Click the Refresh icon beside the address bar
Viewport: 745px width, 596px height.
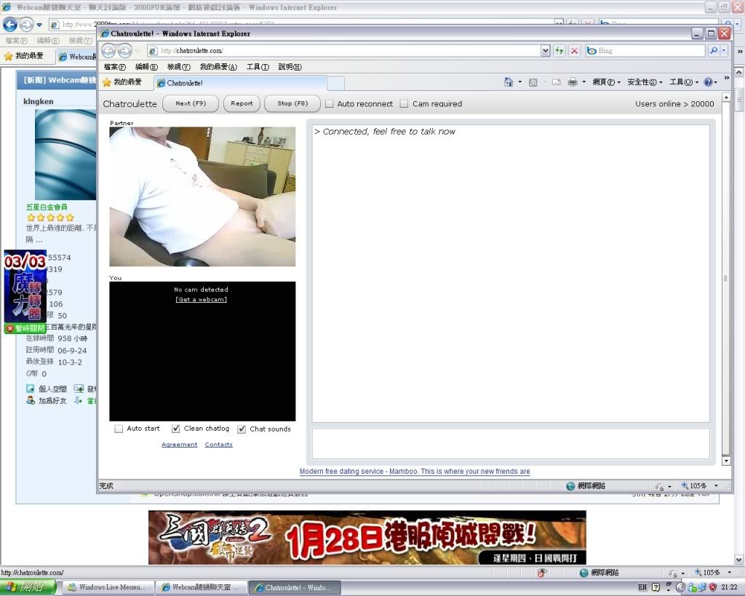(559, 51)
